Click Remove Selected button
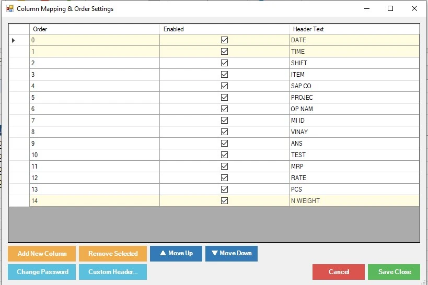Screen dimensions: 428x285 coord(113,254)
